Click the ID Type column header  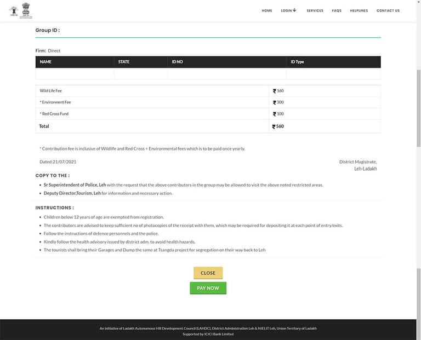coord(297,62)
